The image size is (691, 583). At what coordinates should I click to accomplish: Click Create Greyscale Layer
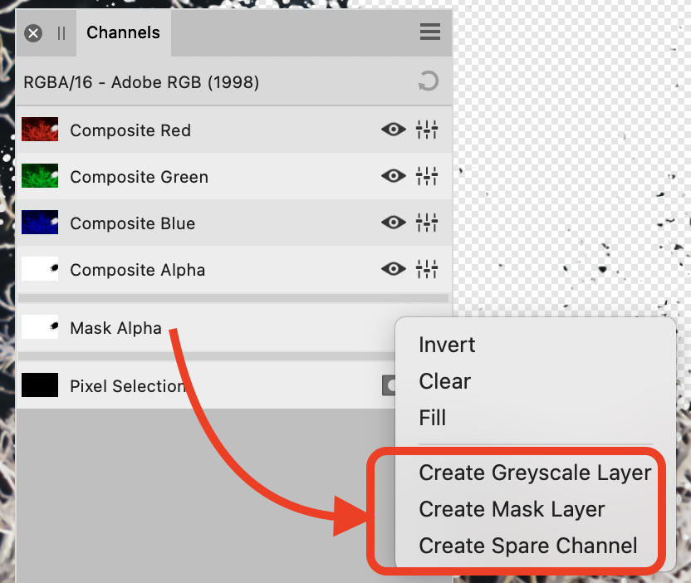tap(535, 473)
